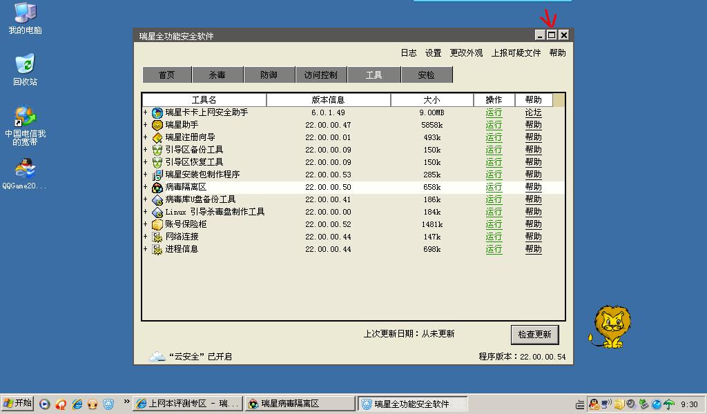This screenshot has width=707, height=414.
Task: Click the 瑞星注册向导 icon
Action: tap(157, 137)
